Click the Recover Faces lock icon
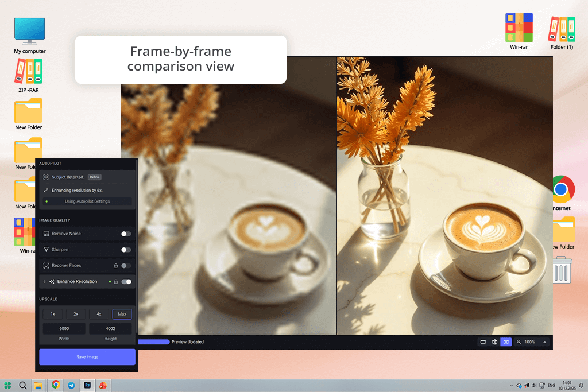 [116, 265]
